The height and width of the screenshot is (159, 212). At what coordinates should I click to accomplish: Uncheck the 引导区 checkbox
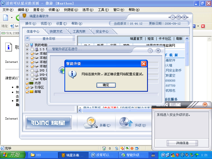(x=27, y=88)
